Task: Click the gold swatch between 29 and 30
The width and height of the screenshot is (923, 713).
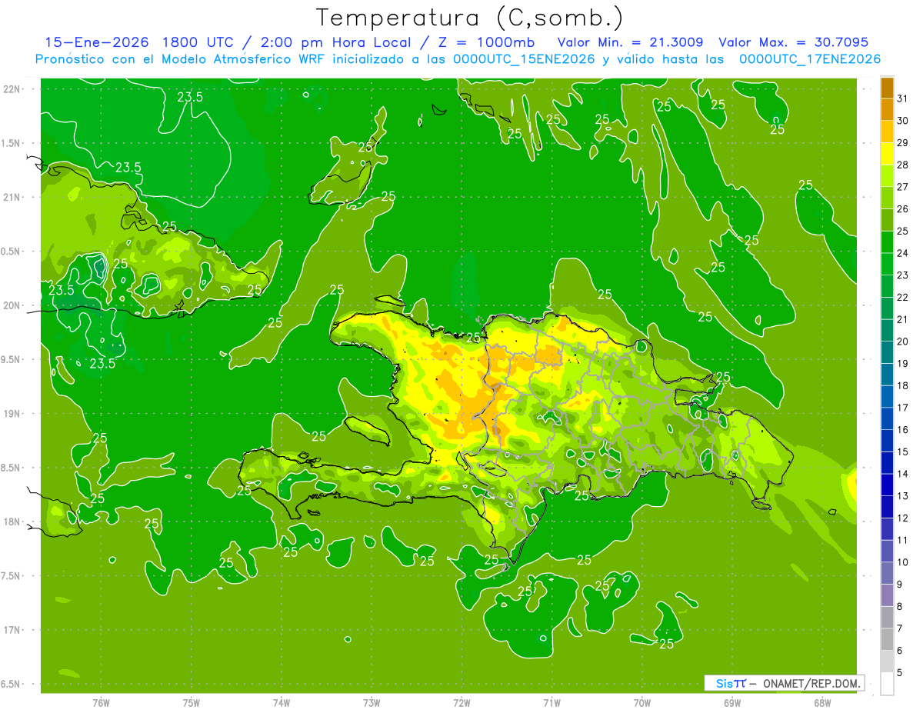Action: tap(887, 132)
